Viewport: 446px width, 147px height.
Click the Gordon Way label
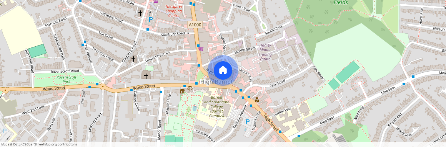click(x=282, y=112)
